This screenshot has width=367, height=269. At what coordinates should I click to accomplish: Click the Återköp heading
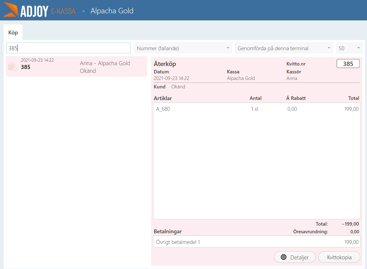pos(165,64)
